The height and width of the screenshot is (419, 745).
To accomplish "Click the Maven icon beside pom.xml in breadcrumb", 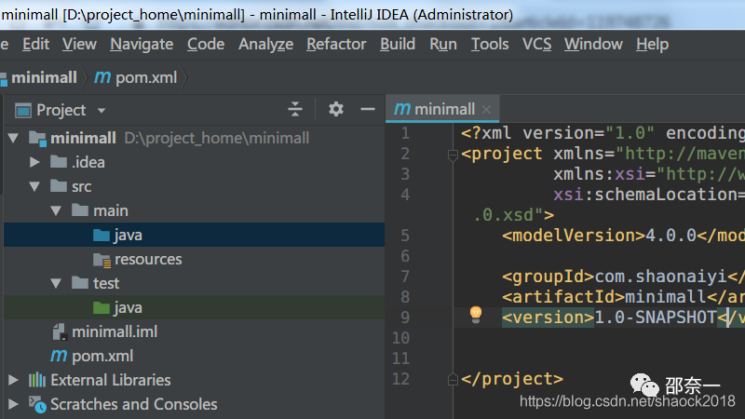I will coord(102,77).
